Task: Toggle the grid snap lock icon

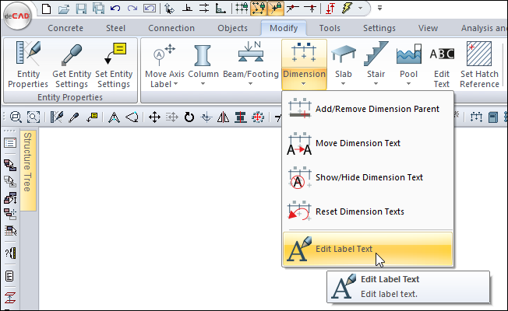Action: click(242, 9)
